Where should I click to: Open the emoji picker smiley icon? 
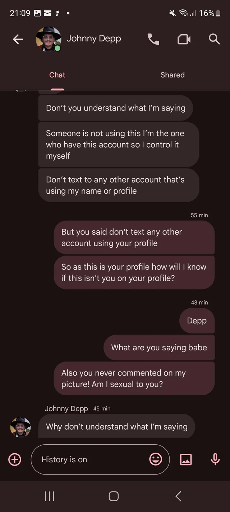(x=156, y=459)
